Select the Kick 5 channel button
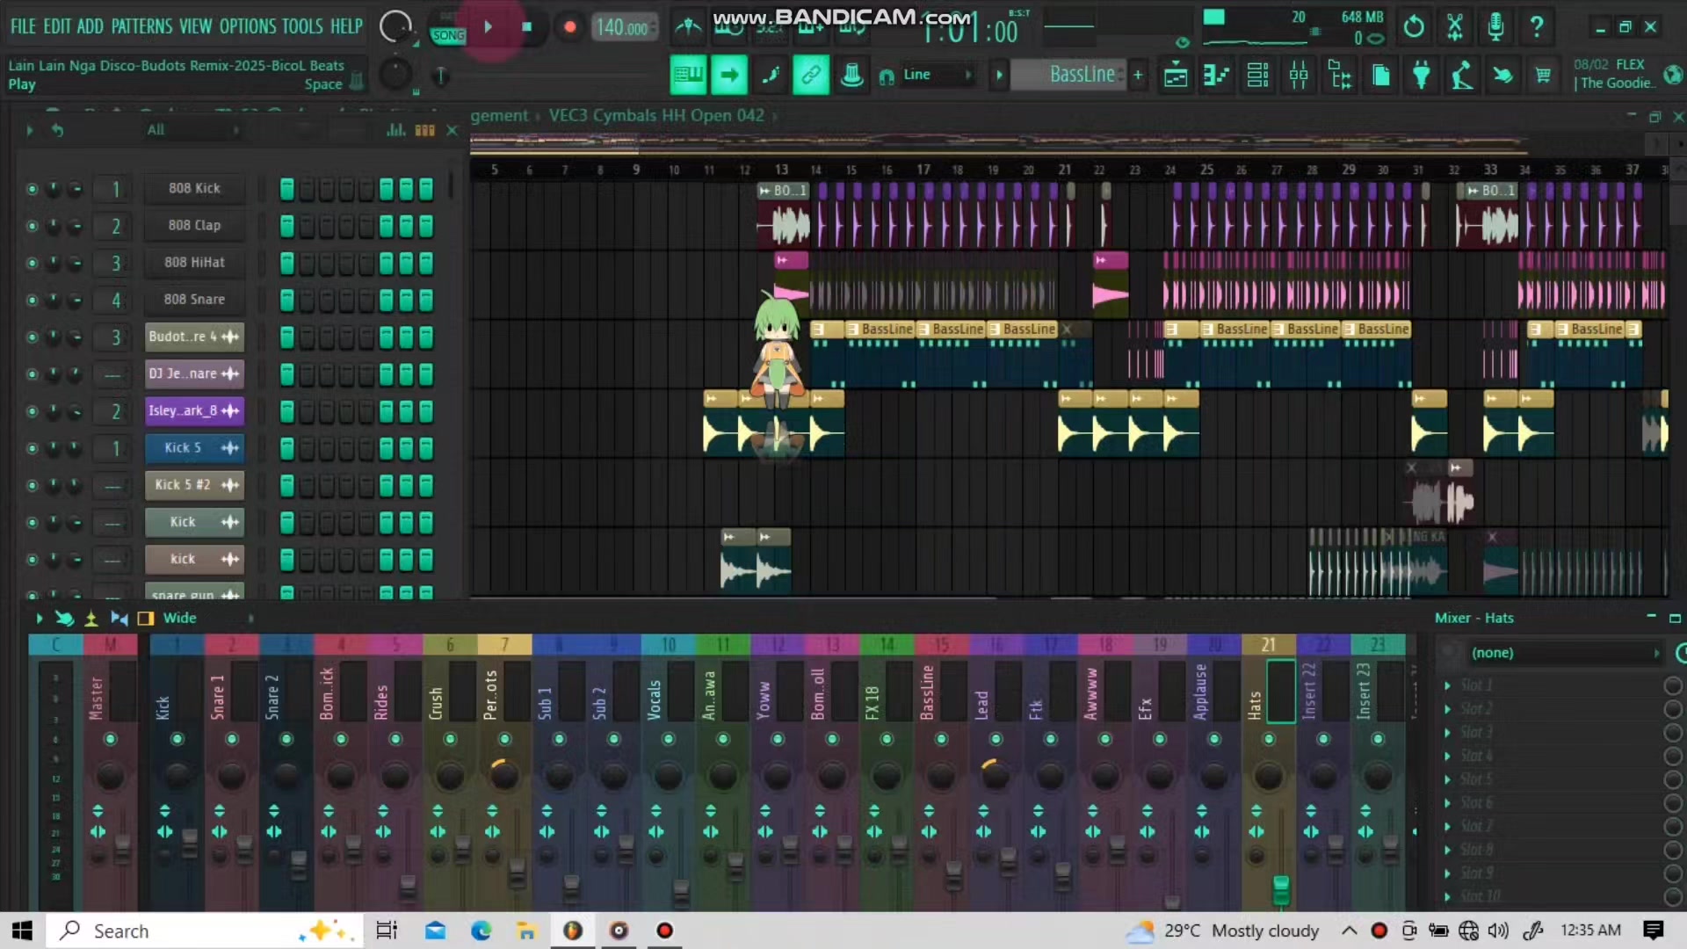 pyautogui.click(x=194, y=447)
